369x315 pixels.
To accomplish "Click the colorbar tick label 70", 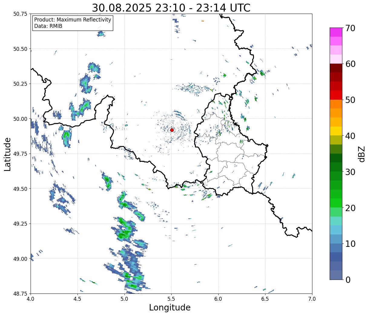I will (350, 28).
